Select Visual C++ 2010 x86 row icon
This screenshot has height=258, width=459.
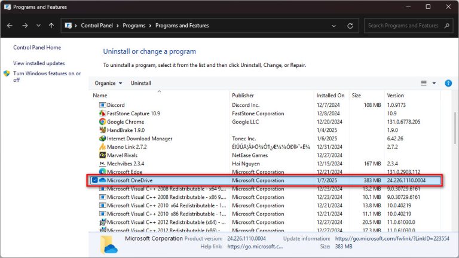pyautogui.click(x=102, y=214)
